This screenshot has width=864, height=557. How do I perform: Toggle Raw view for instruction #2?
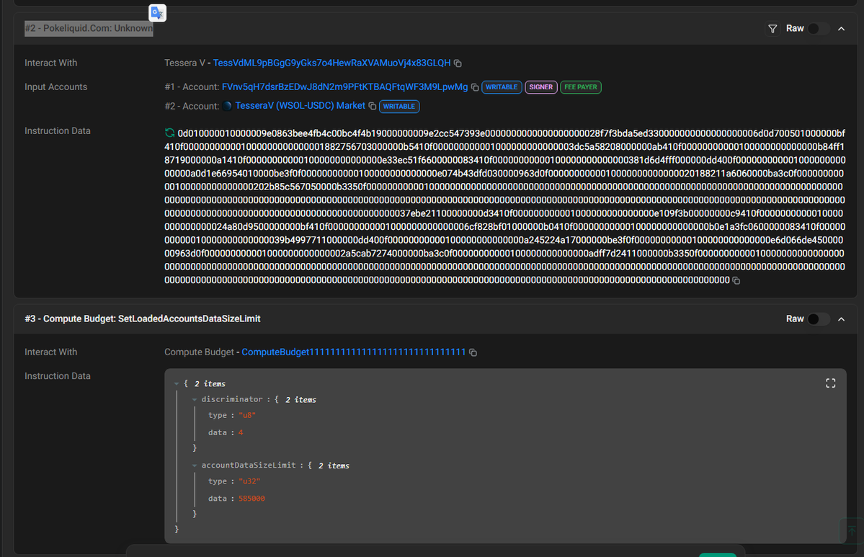[x=818, y=29]
